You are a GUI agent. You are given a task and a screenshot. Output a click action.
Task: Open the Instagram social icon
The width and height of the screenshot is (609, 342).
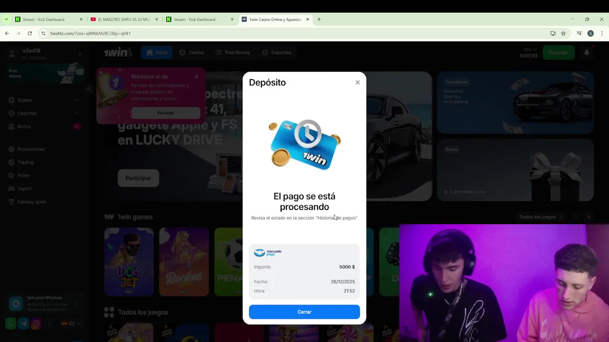36,323
